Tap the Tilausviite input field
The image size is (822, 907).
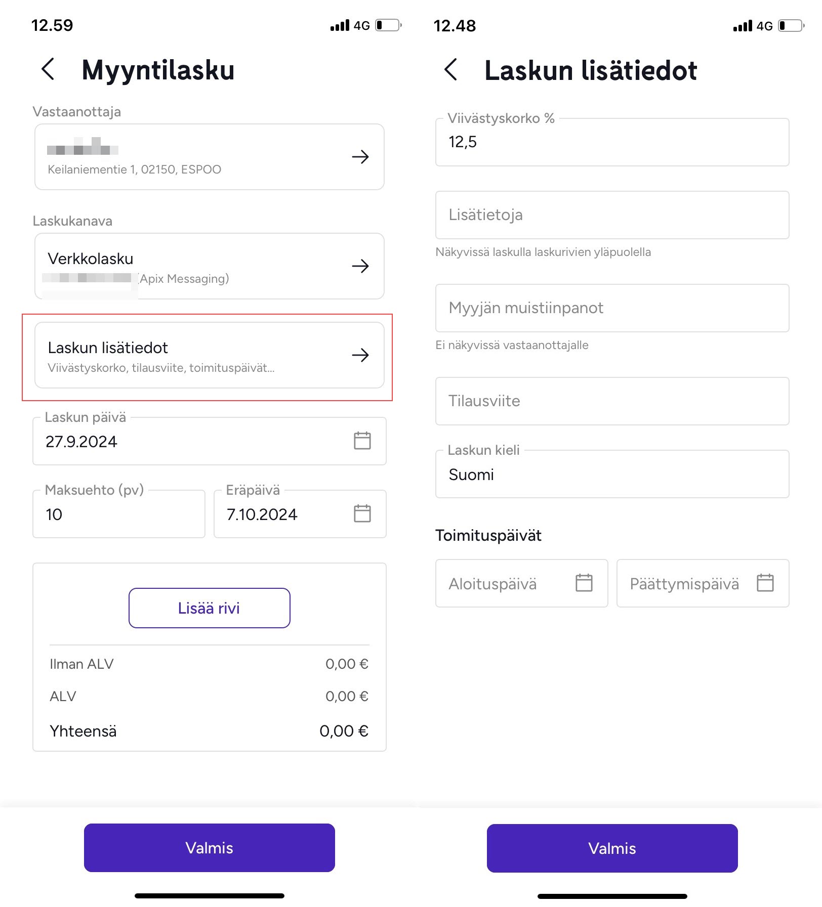click(x=611, y=401)
